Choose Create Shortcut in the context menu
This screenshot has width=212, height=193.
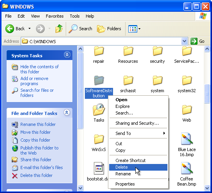pyautogui.click(x=138, y=160)
